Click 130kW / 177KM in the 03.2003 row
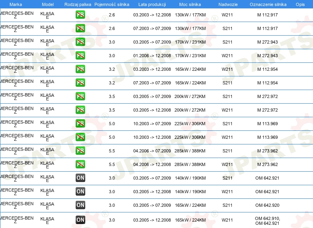Viewport: 313px width, 228px height. point(190,15)
